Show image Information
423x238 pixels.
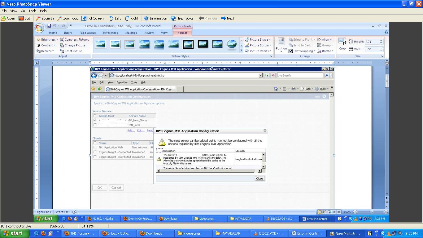point(155,18)
